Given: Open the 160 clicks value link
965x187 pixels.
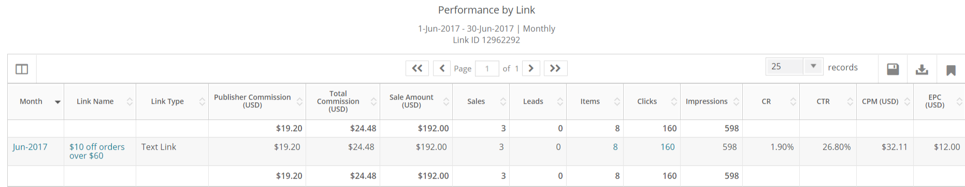Looking at the screenshot, I should [x=667, y=147].
